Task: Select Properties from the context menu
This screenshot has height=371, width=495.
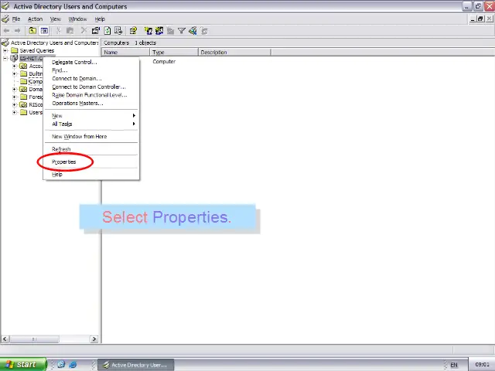Action: click(x=91, y=162)
